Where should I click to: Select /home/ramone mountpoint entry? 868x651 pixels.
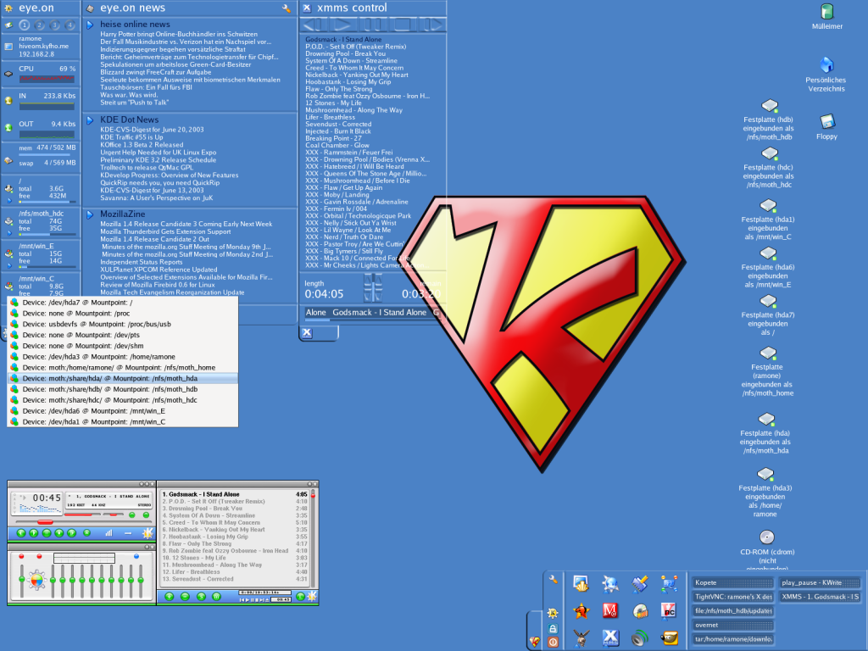click(123, 357)
